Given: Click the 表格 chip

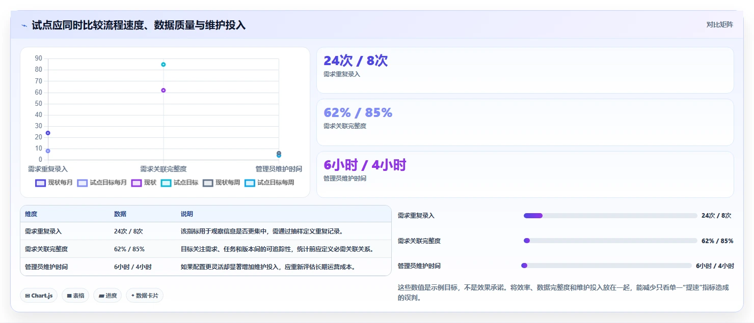Looking at the screenshot, I should tap(75, 296).
